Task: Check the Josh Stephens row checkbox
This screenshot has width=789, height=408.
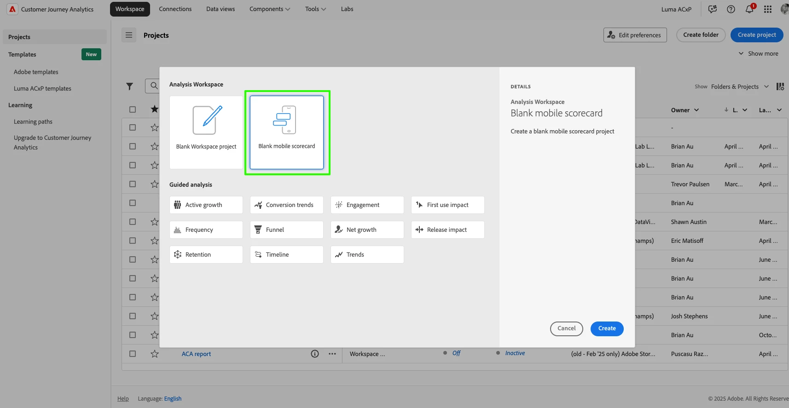Action: pyautogui.click(x=133, y=316)
